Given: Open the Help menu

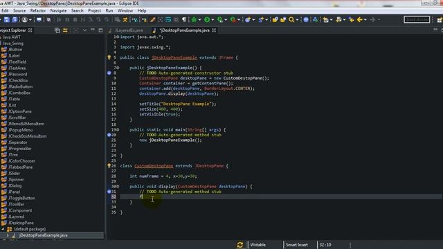Looking at the screenshot, I should tap(142, 11).
